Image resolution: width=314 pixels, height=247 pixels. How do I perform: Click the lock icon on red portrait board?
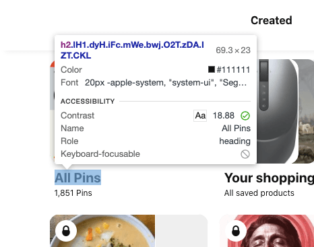pyautogui.click(x=236, y=231)
